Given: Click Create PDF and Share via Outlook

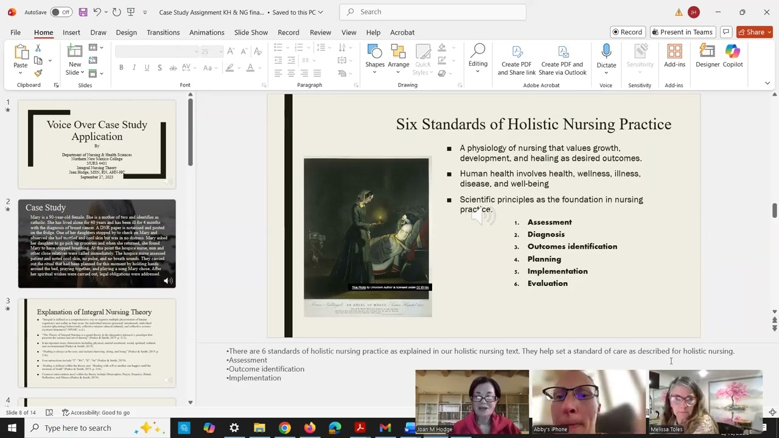Looking at the screenshot, I should (563, 60).
